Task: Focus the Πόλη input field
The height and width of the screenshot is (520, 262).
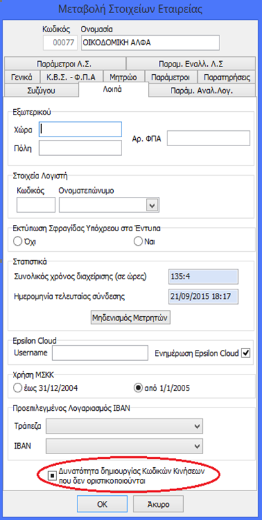Action: [x=80, y=148]
